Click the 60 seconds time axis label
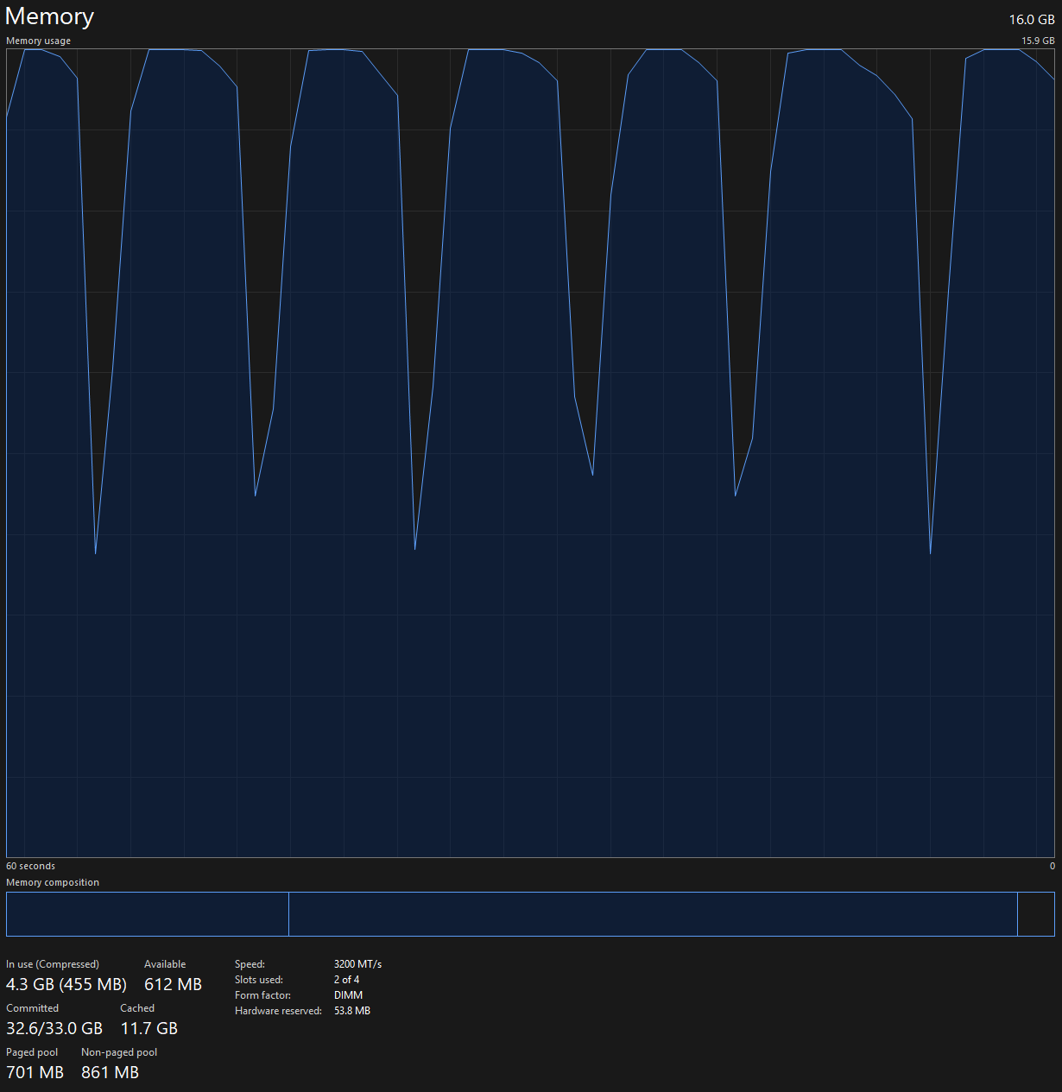This screenshot has width=1062, height=1092. point(31,866)
